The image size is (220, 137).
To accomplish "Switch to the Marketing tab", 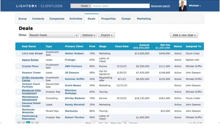I will [x=144, y=19].
